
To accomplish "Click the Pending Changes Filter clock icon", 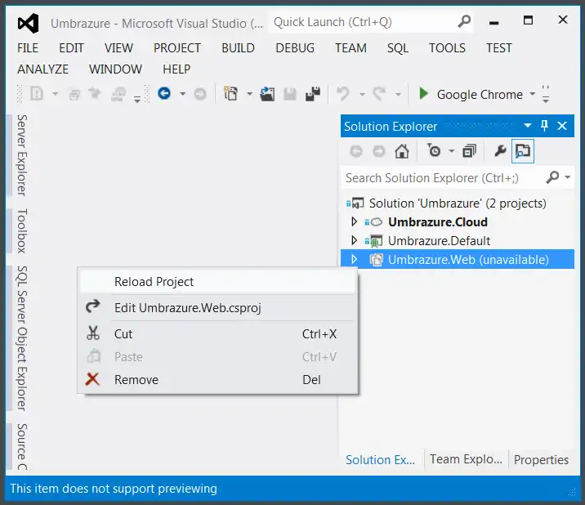I will point(434,150).
